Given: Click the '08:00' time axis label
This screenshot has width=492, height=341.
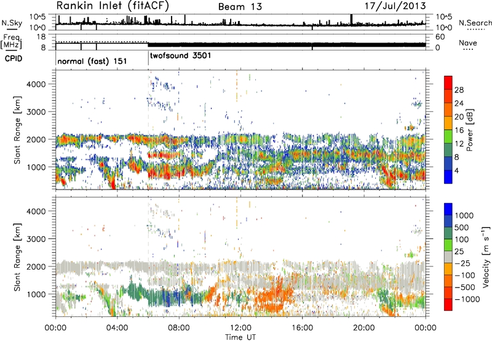Looking at the screenshot, I should (x=179, y=328).
